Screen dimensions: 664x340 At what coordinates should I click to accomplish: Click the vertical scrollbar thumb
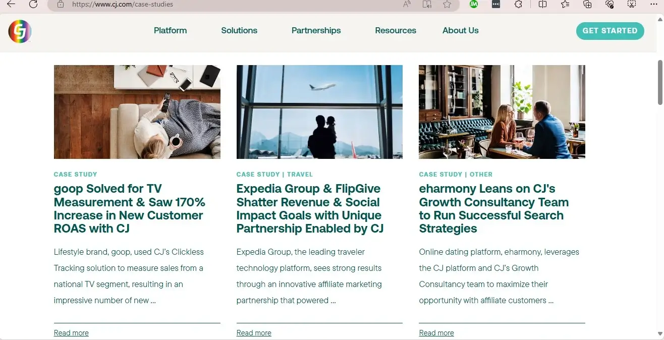click(660, 82)
